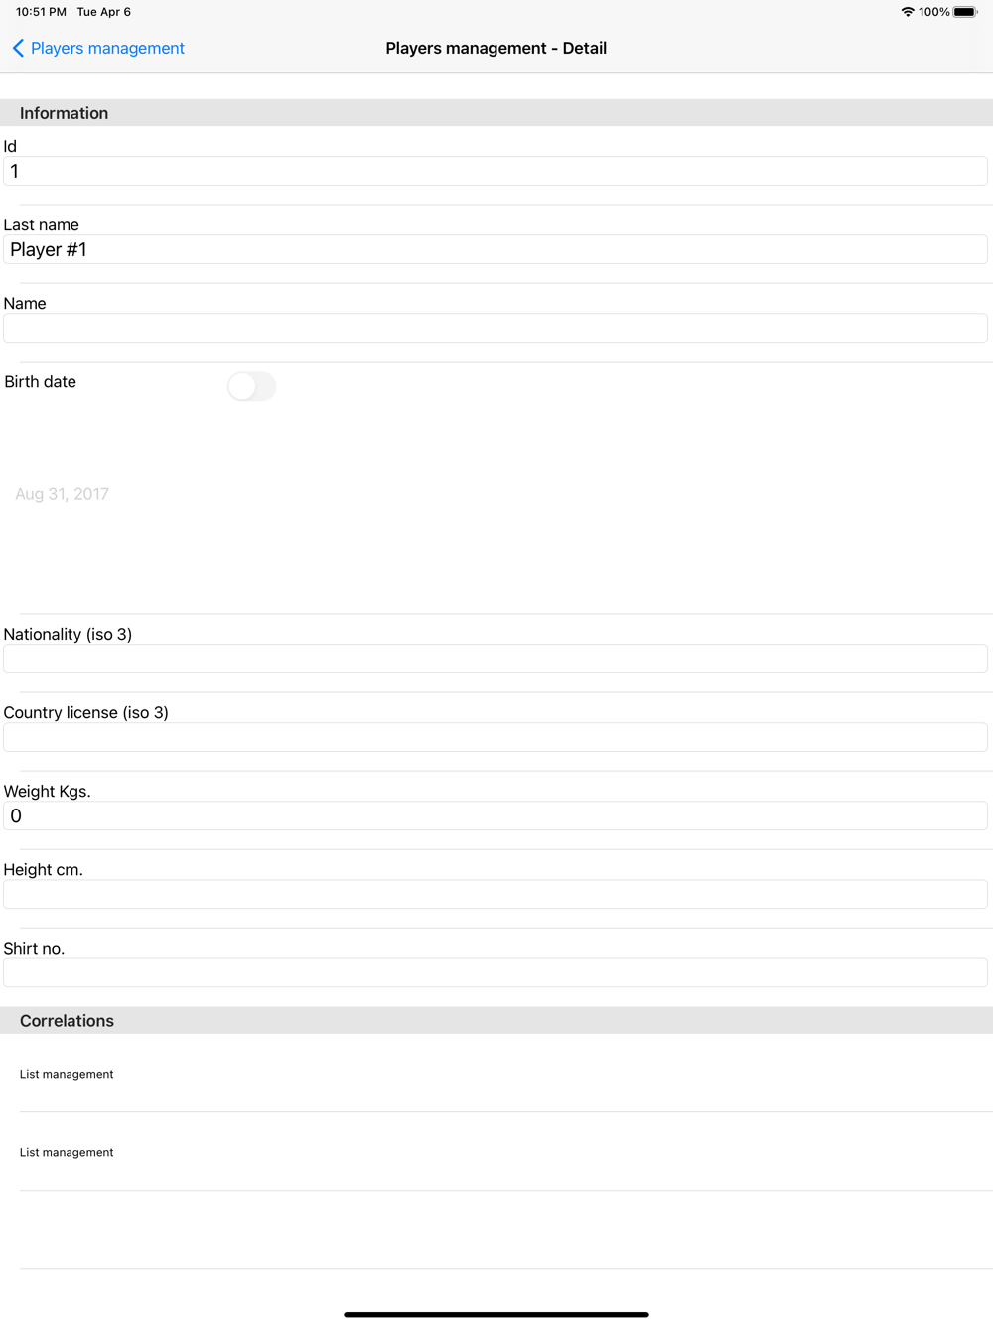Viewport: 993px width, 1325px height.
Task: Focus the Id field containing 1
Action: point(496,171)
